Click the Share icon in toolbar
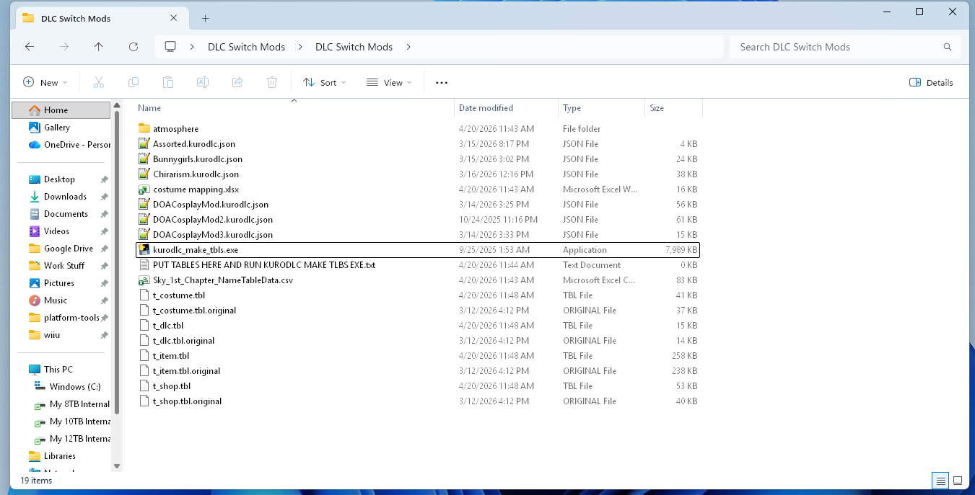975x495 pixels. click(x=237, y=83)
